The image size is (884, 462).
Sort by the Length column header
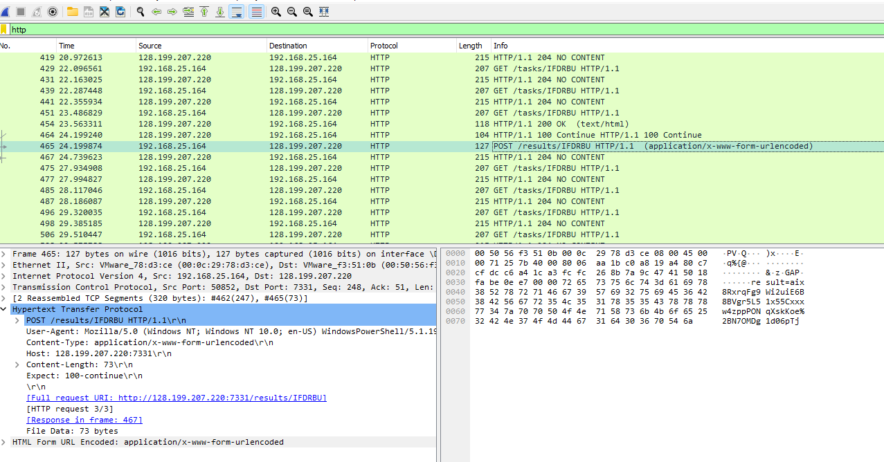(473, 46)
